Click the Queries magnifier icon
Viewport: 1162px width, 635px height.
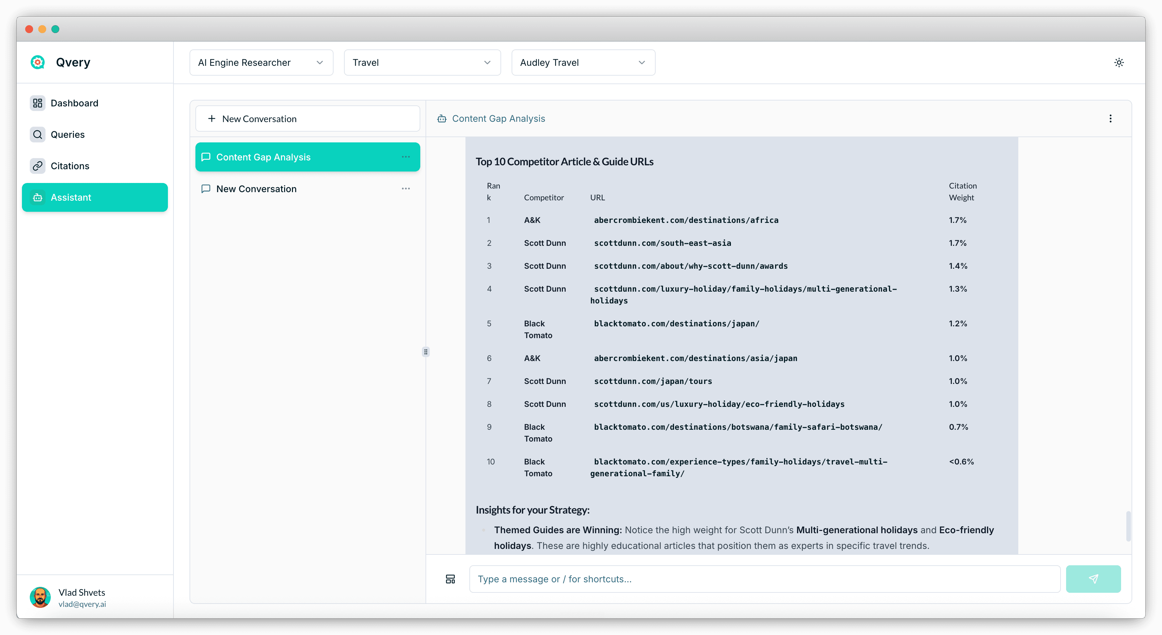point(37,135)
